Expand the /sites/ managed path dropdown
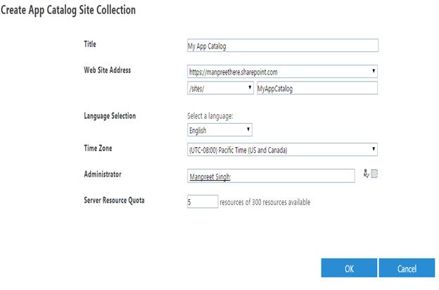Screen dimensions: 439x290 click(219, 88)
